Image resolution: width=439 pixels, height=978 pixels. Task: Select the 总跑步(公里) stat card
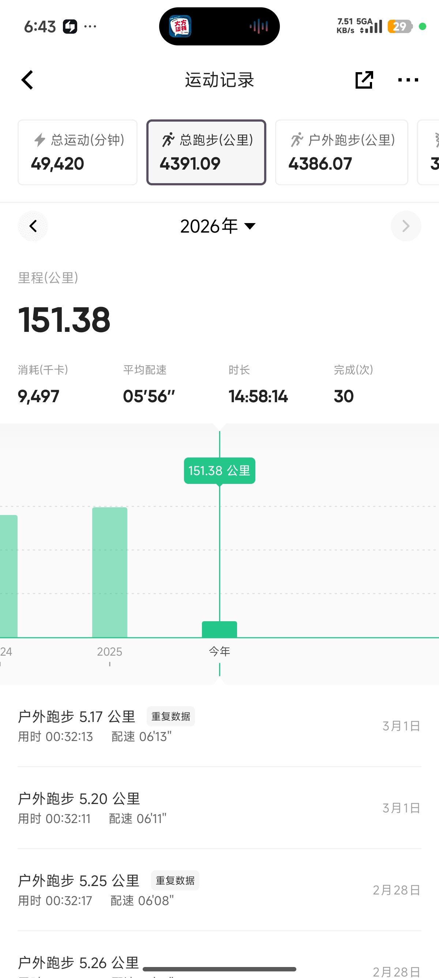tap(206, 152)
